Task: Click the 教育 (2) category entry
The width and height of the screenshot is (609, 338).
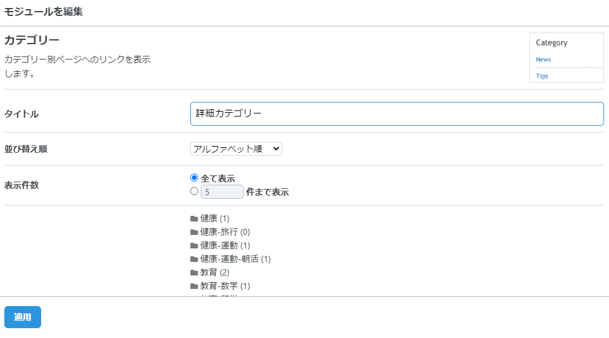Action: (215, 273)
